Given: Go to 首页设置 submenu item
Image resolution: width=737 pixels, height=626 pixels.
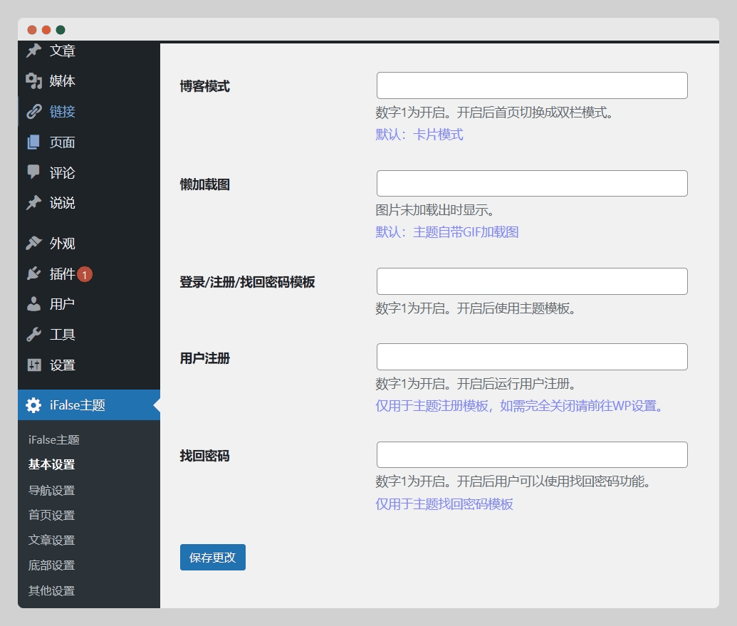Looking at the screenshot, I should click(x=51, y=515).
